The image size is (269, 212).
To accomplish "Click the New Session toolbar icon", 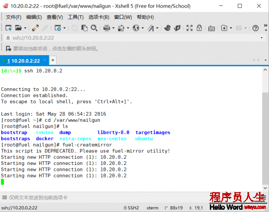I will [9, 28].
